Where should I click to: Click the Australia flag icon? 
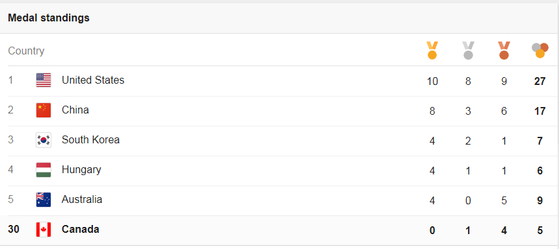click(x=44, y=200)
